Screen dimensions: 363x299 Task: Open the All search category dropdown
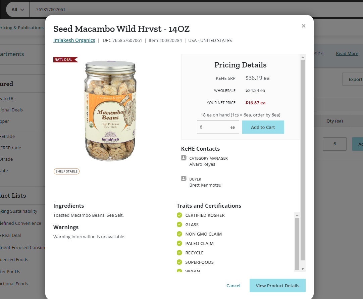18,9
